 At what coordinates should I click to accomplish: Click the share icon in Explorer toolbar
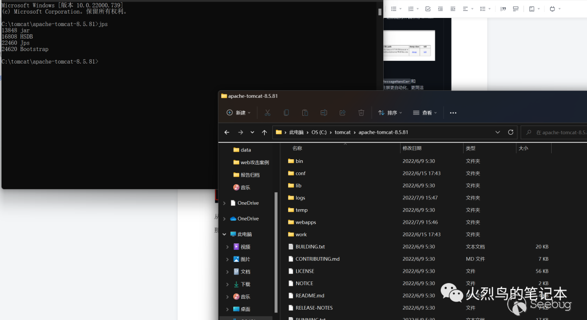click(x=342, y=112)
